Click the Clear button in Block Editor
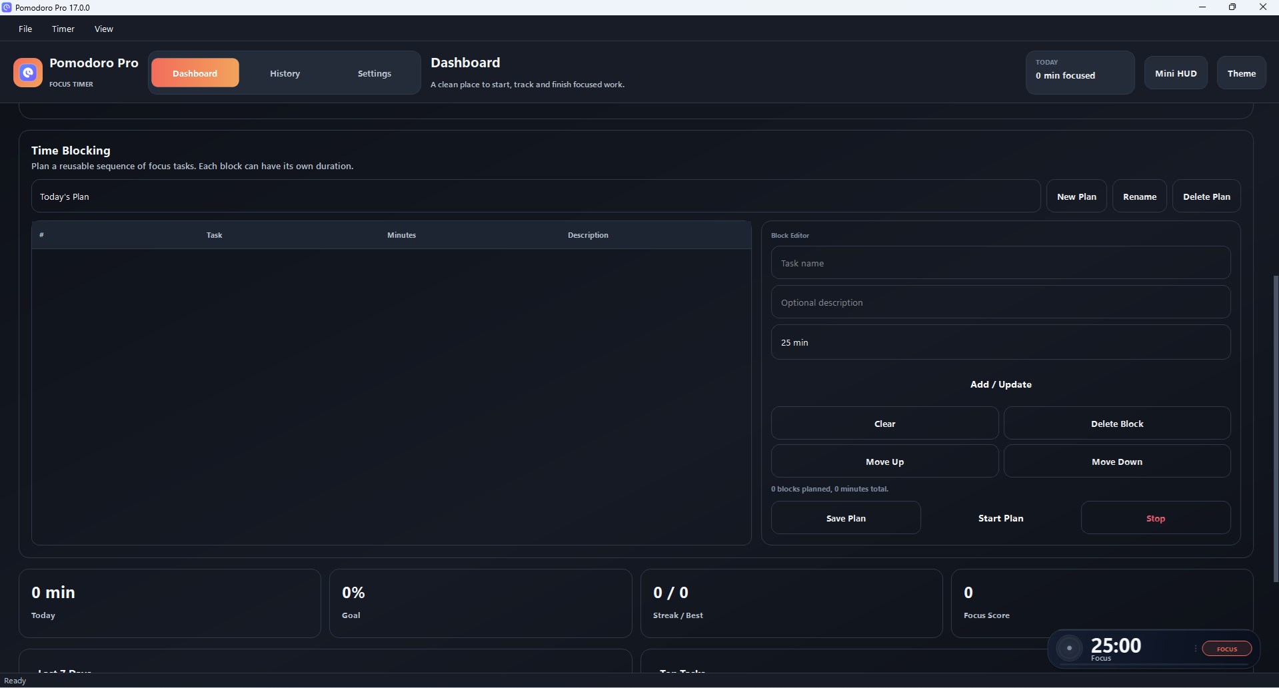 [884, 424]
